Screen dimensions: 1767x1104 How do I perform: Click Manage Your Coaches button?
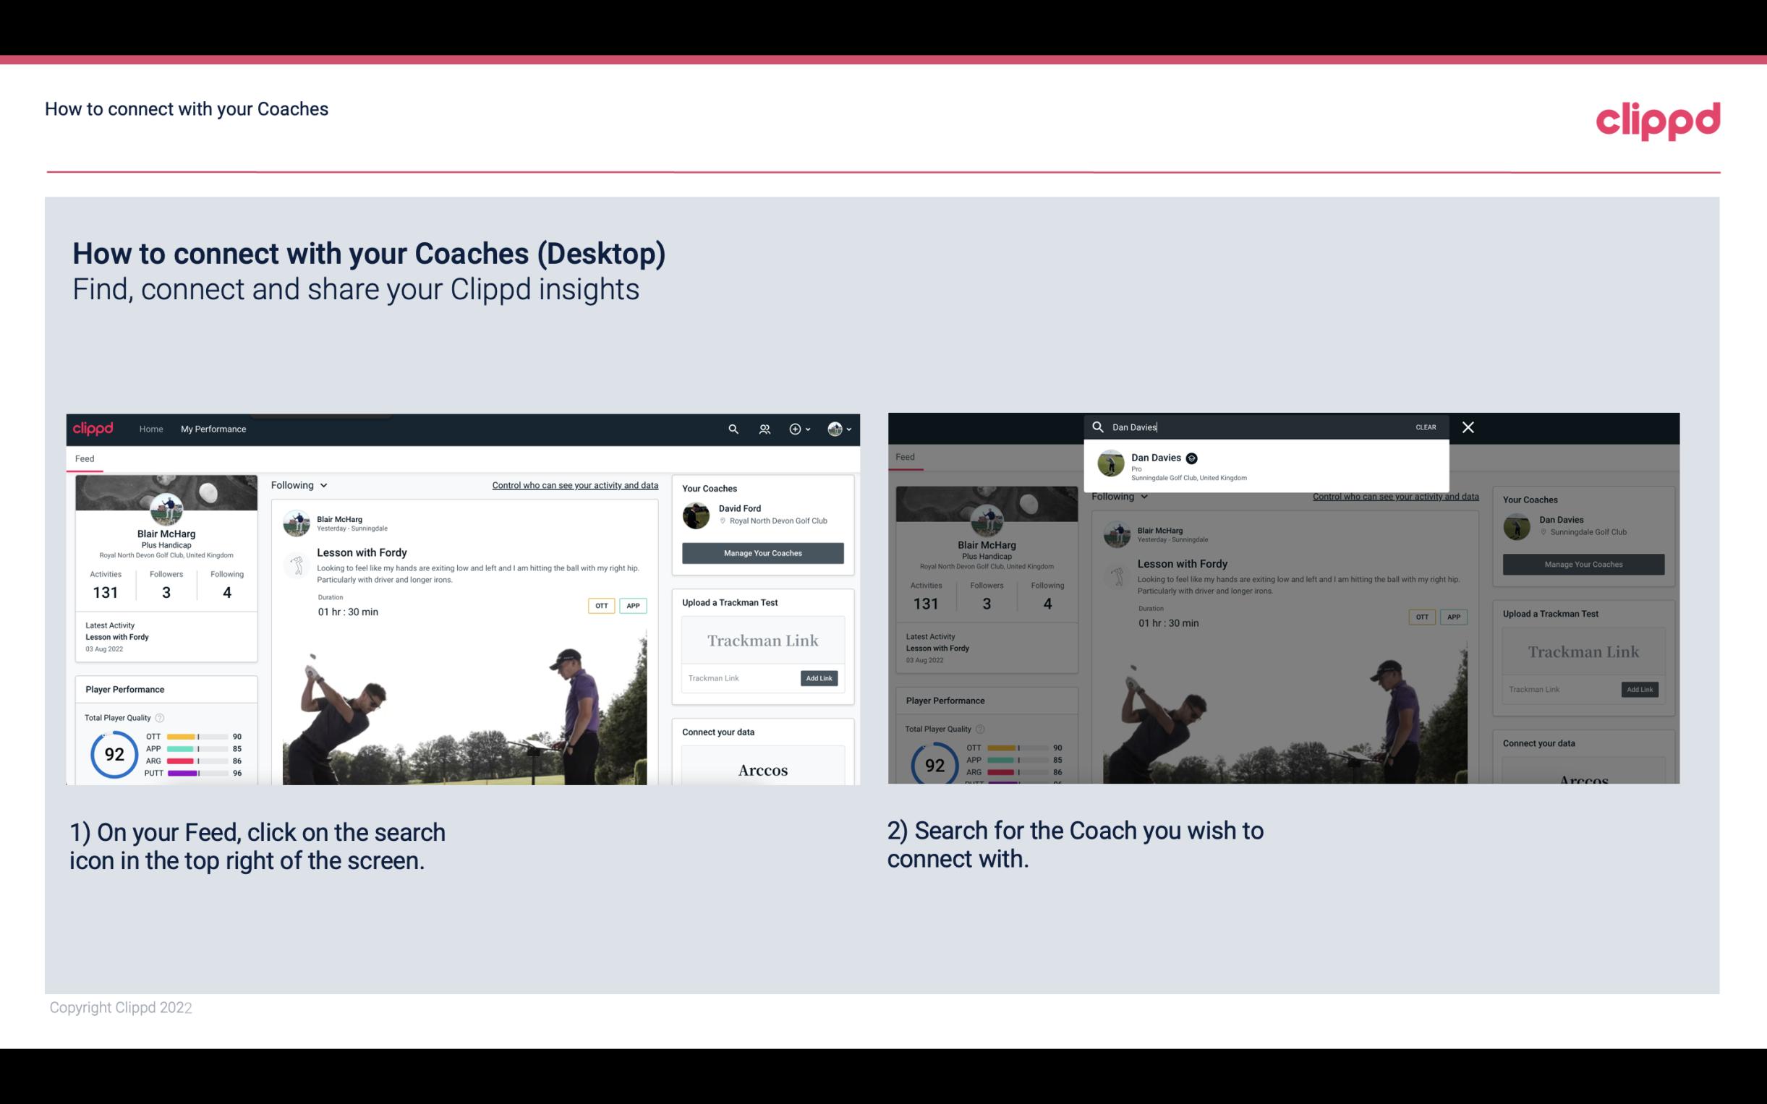pyautogui.click(x=762, y=552)
